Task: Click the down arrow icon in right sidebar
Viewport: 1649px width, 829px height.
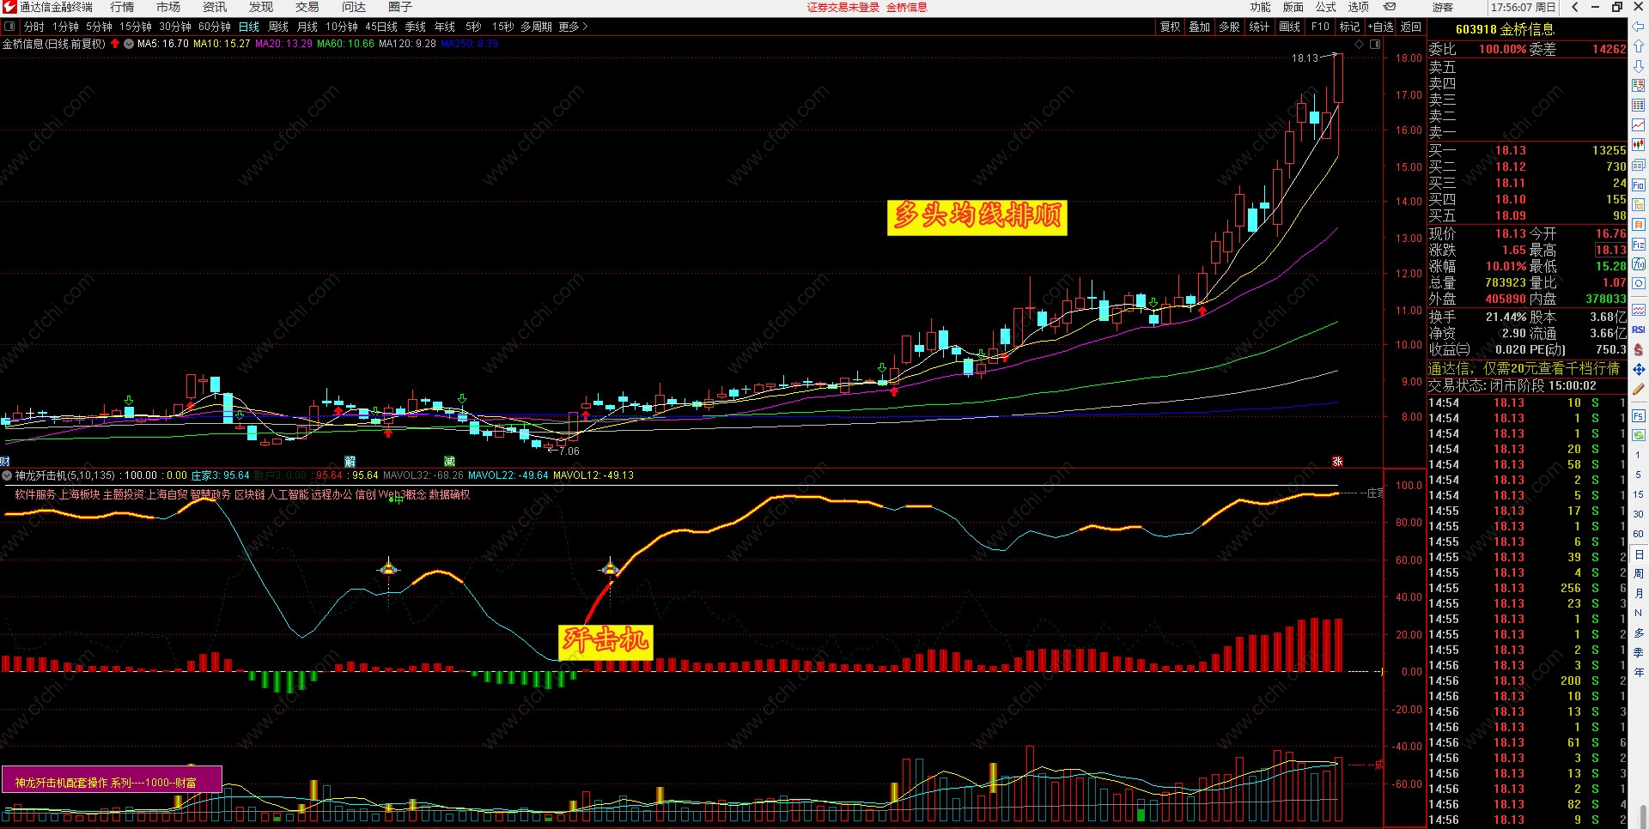Action: pos(1639,66)
